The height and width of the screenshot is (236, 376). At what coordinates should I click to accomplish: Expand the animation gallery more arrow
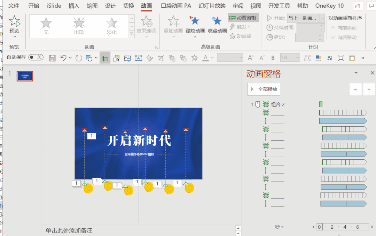tap(131, 34)
